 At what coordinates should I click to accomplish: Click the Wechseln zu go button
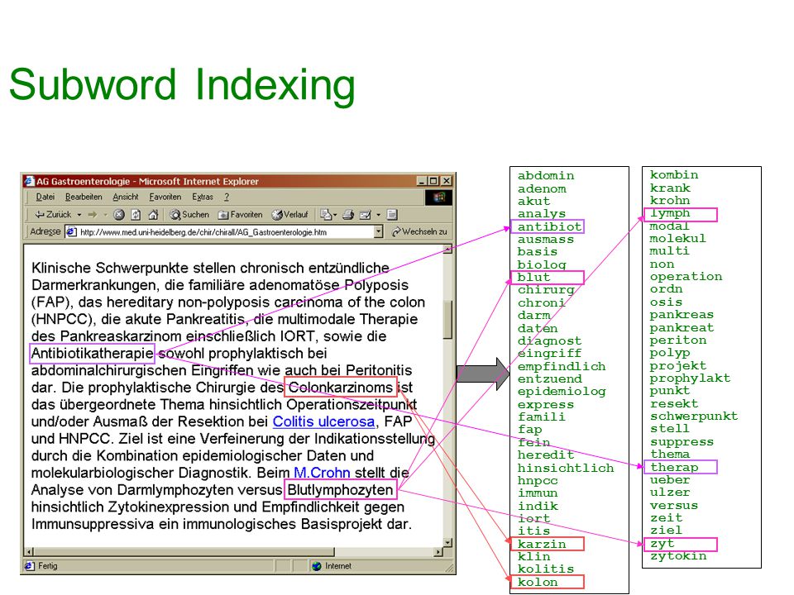tap(419, 231)
